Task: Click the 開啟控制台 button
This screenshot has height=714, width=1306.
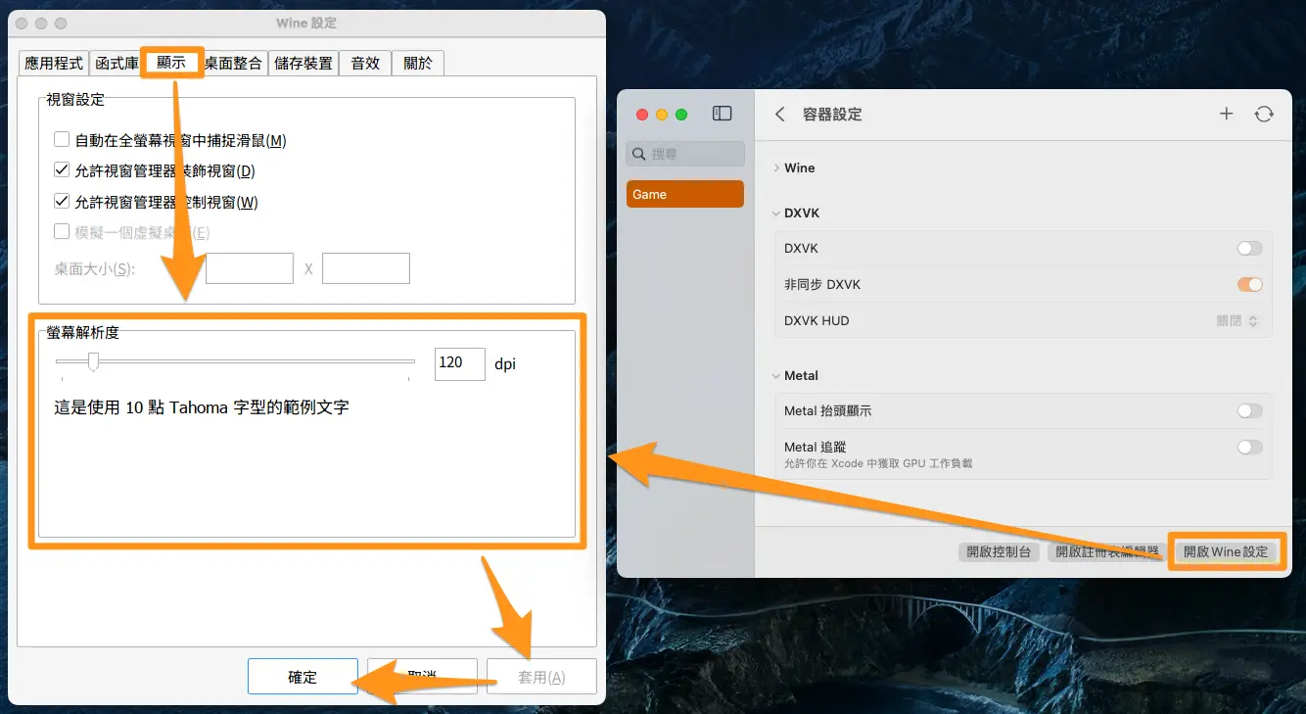Action: (x=999, y=552)
